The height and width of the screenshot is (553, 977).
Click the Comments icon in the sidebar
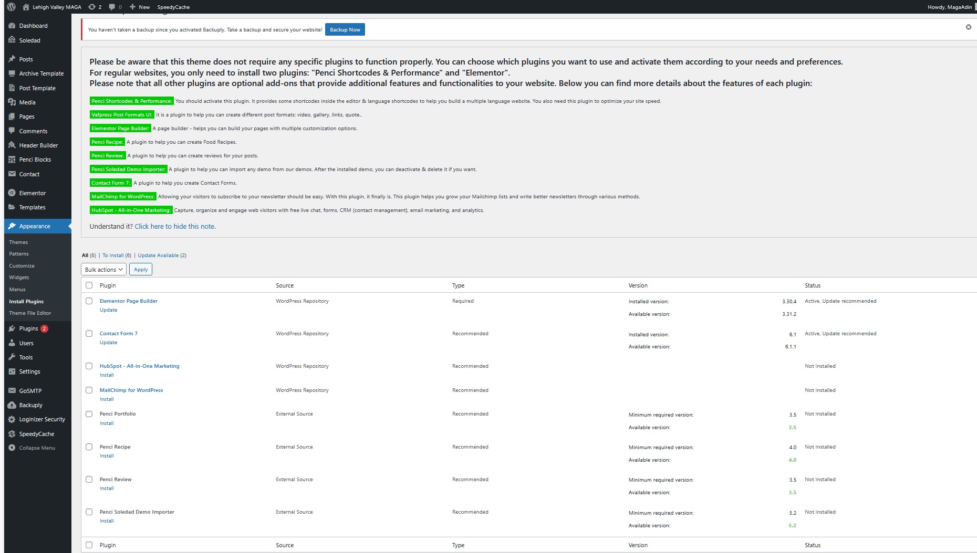click(12, 131)
